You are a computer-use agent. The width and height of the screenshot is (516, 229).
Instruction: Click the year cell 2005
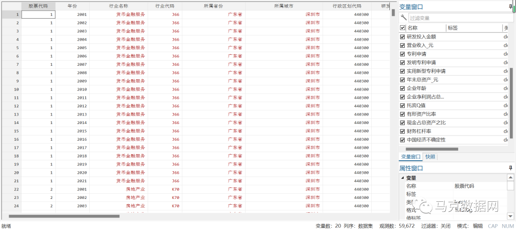73,48
